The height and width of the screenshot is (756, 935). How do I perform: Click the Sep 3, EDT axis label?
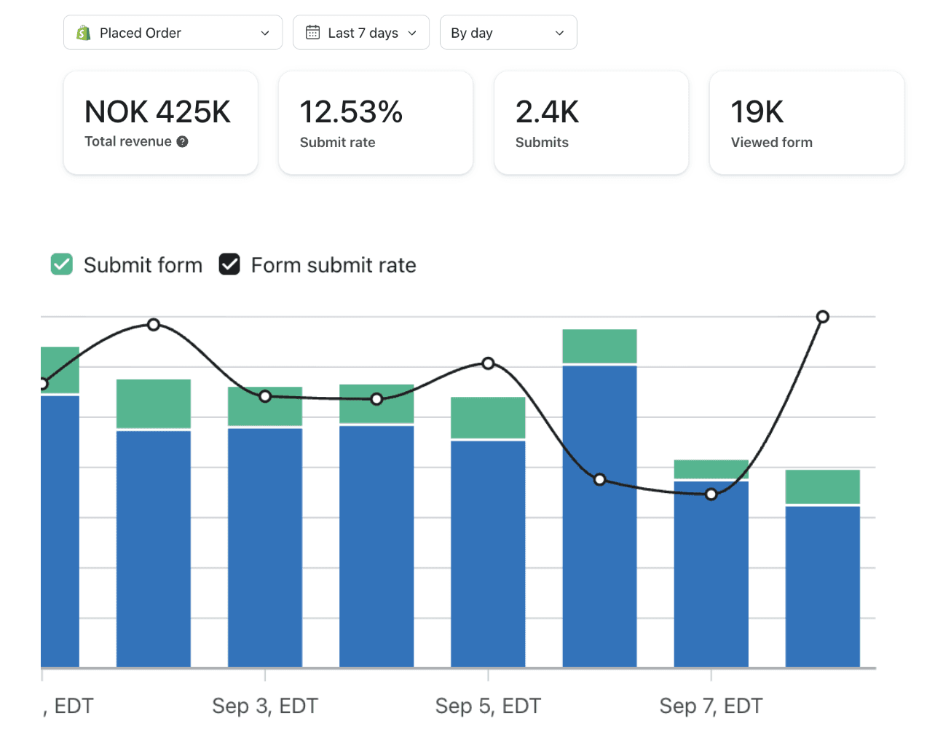tap(265, 706)
